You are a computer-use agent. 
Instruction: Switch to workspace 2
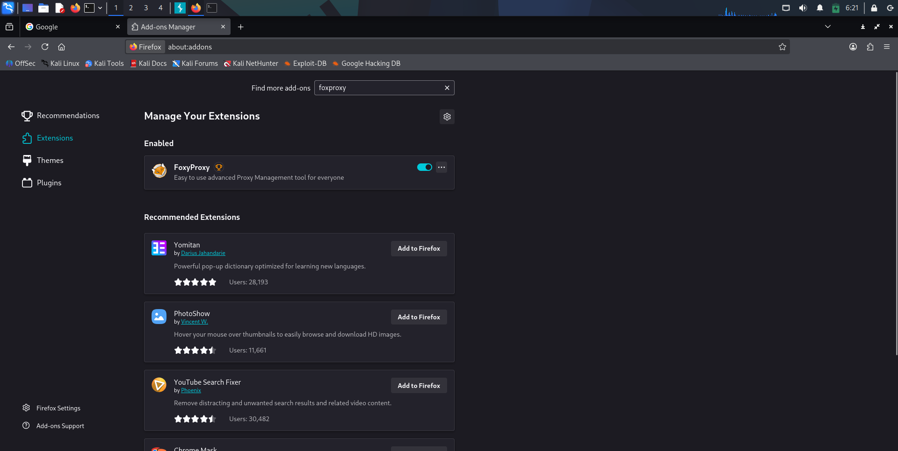[130, 8]
